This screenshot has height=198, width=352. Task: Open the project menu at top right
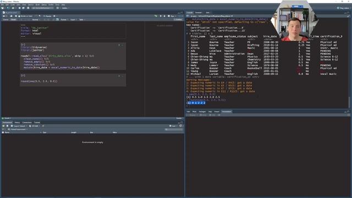click(344, 8)
